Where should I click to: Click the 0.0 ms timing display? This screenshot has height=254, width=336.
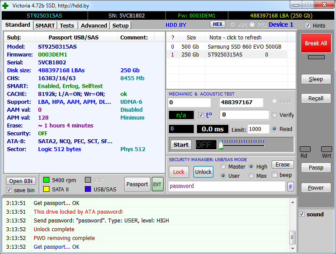point(213,129)
